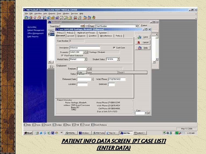Click the Description input field

click(85, 48)
